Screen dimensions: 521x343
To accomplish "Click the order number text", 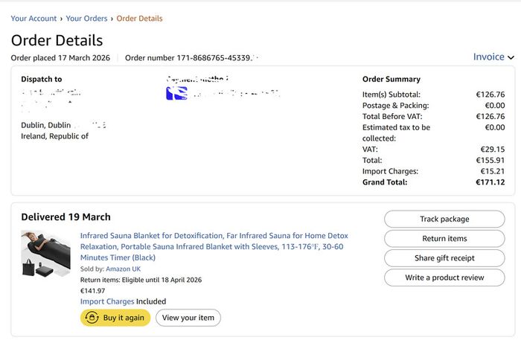I will 192,58.
